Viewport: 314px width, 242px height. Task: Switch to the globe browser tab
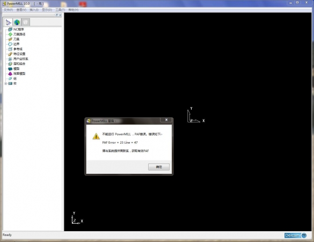(17, 22)
